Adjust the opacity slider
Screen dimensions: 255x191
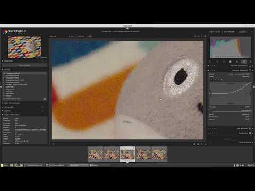tap(230, 119)
